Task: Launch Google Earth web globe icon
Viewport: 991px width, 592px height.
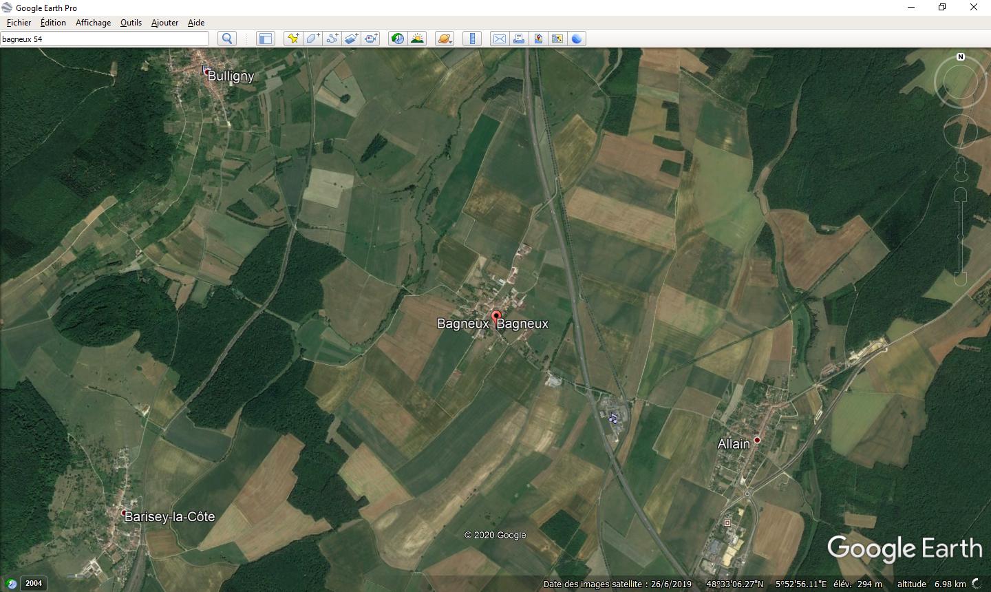Action: coord(577,39)
